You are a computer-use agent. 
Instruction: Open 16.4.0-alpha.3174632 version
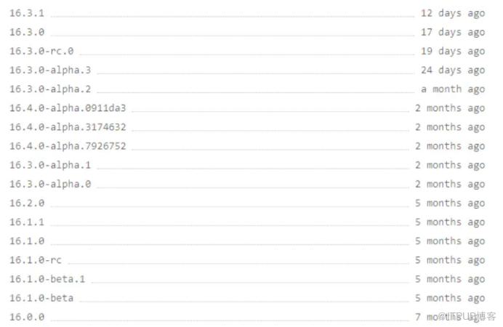pos(68,127)
